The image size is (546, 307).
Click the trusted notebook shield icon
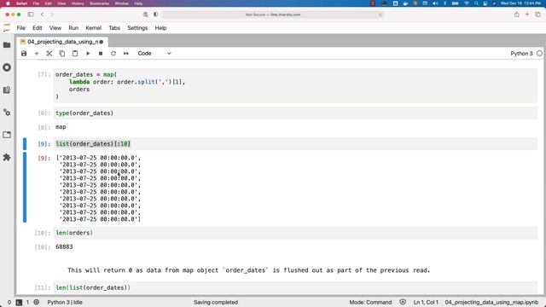pos(403,302)
